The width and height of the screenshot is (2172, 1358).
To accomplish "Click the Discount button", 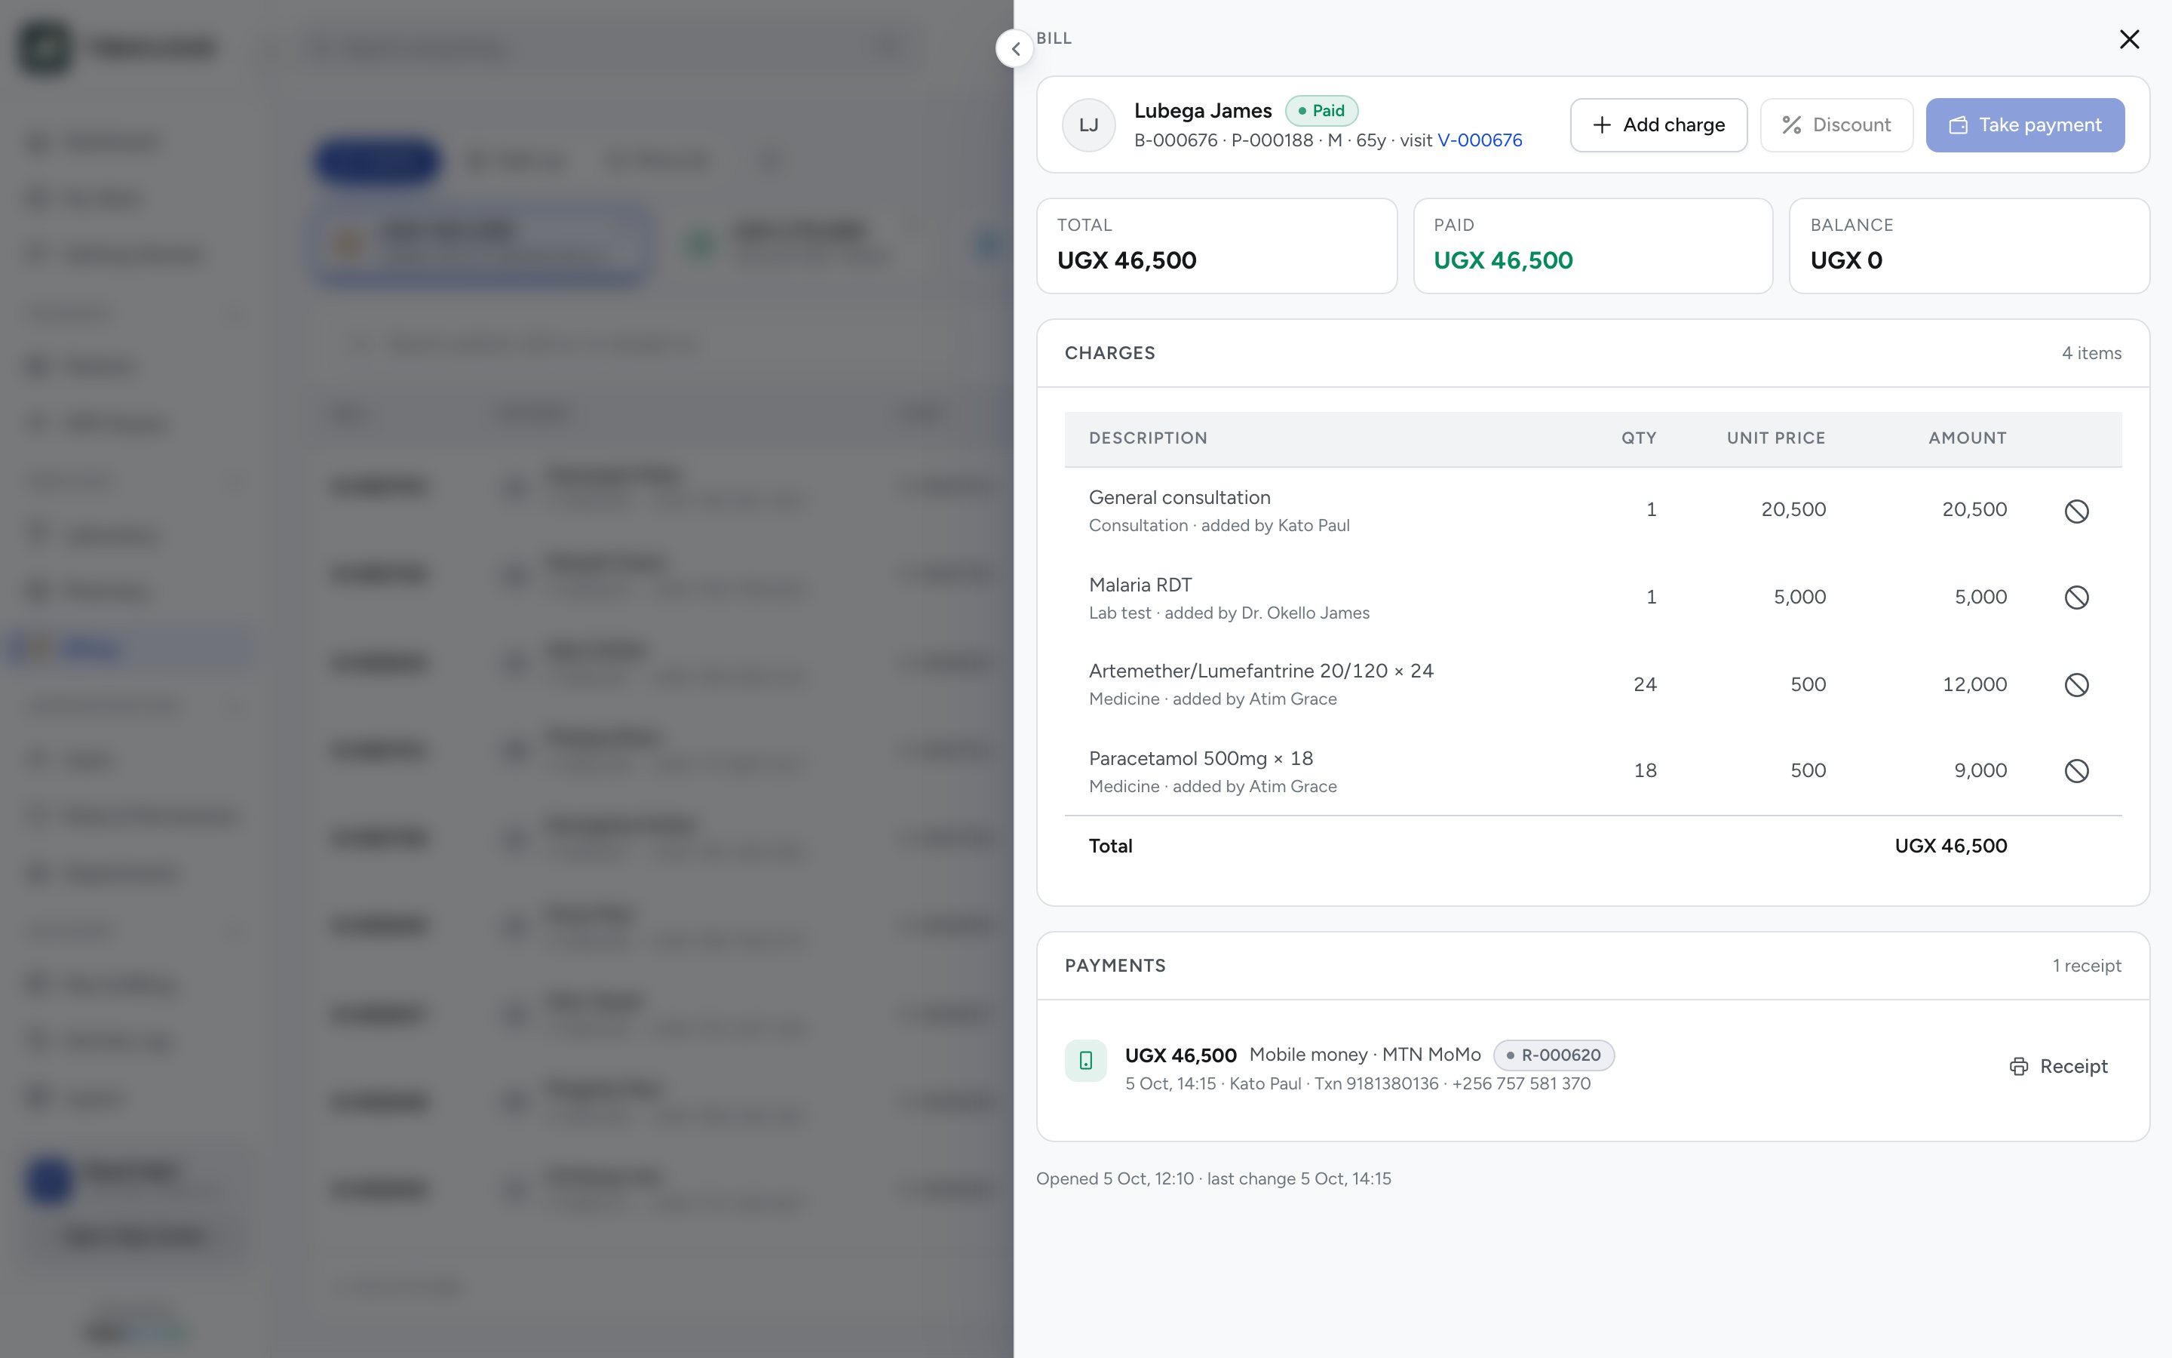I will point(1836,124).
